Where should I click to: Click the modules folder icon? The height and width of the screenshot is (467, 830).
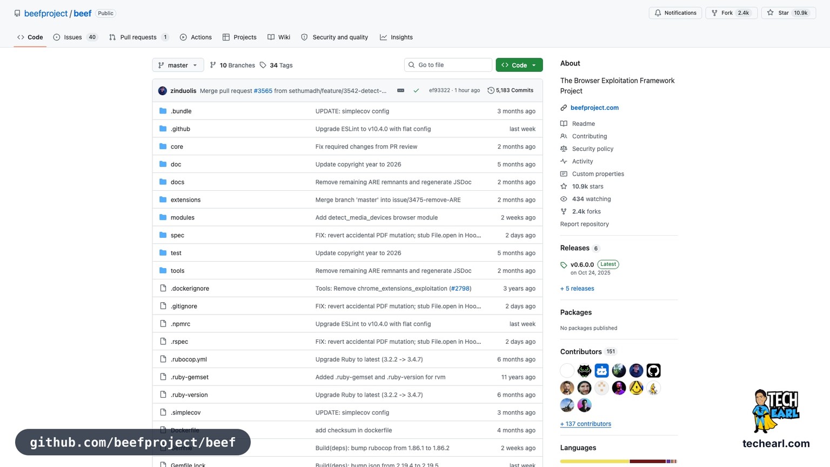[x=163, y=217]
